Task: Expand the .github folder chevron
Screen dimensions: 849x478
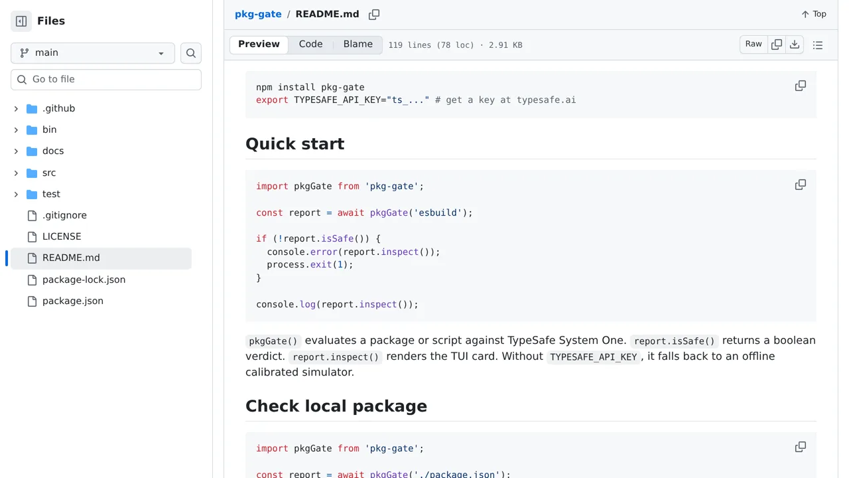Action: (16, 109)
